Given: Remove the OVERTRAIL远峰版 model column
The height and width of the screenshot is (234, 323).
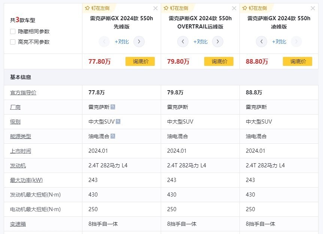Looking at the screenshot, I should [x=234, y=8].
